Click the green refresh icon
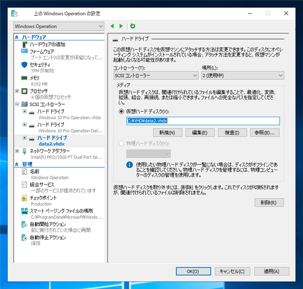Screen dimensions: 303x289 click(x=132, y=26)
